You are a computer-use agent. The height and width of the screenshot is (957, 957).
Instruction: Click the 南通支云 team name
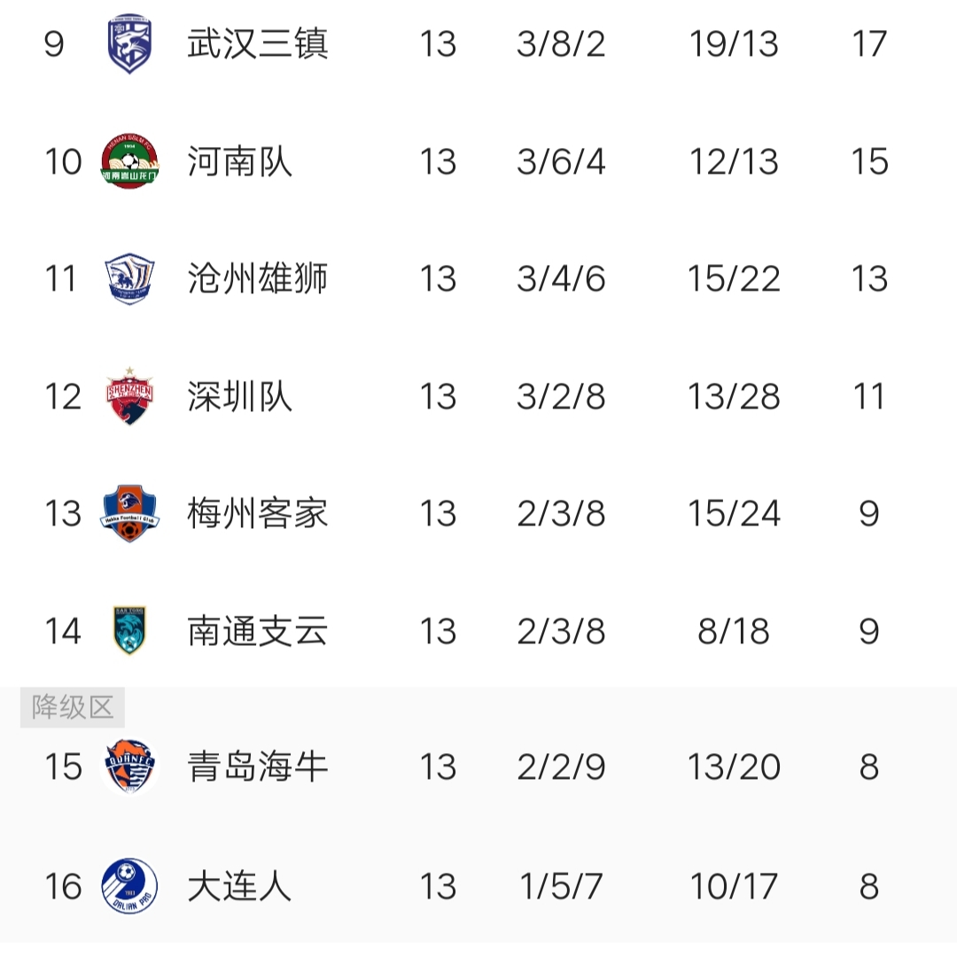tap(258, 631)
